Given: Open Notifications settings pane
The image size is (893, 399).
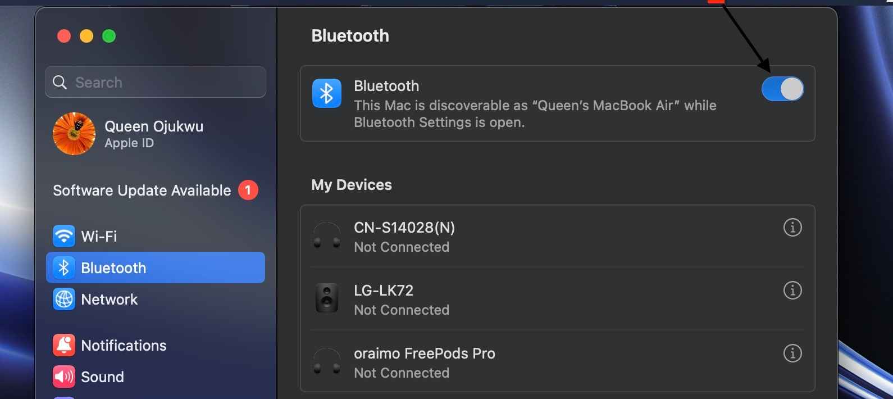Looking at the screenshot, I should (x=156, y=346).
